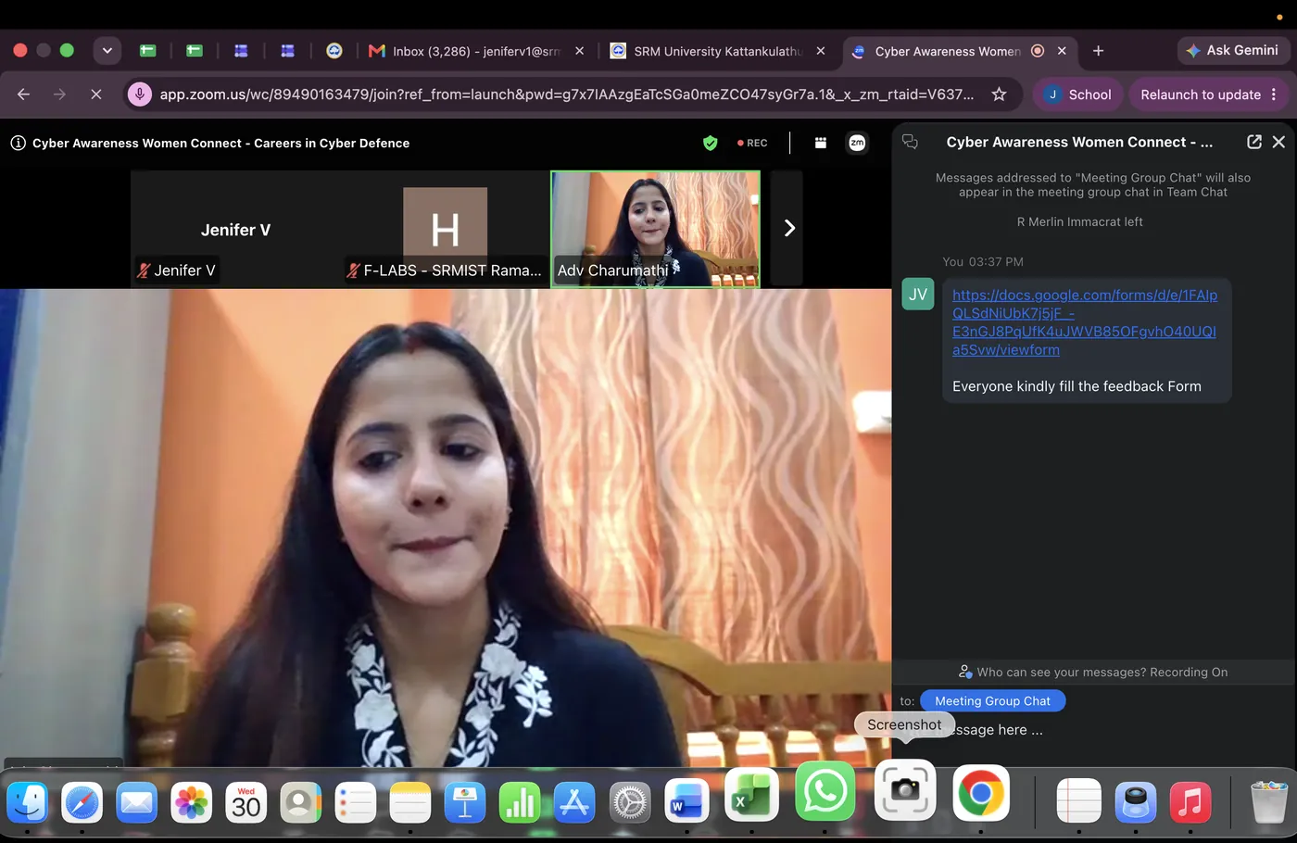Pop out the chat panel
The image size is (1297, 843).
point(1254,142)
